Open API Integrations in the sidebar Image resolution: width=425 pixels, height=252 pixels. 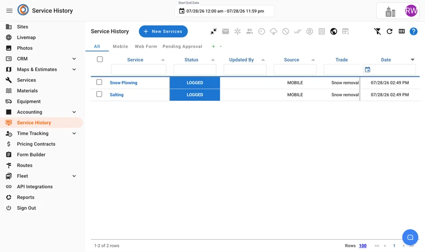(35, 187)
